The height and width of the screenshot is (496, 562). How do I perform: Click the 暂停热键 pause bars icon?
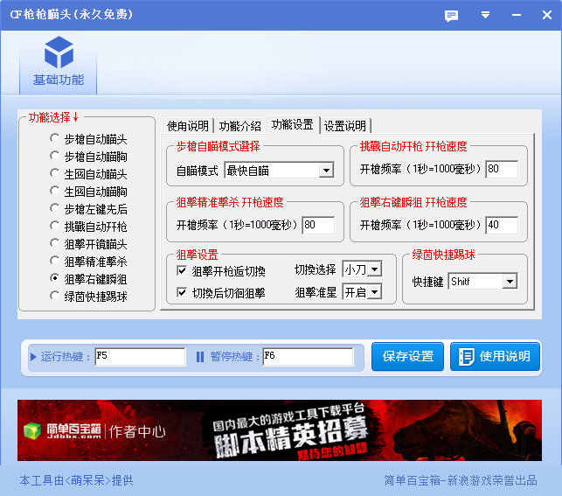click(x=200, y=357)
